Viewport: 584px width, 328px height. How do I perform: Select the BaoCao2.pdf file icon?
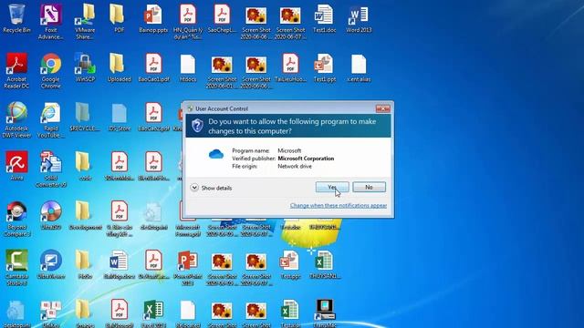[153, 117]
